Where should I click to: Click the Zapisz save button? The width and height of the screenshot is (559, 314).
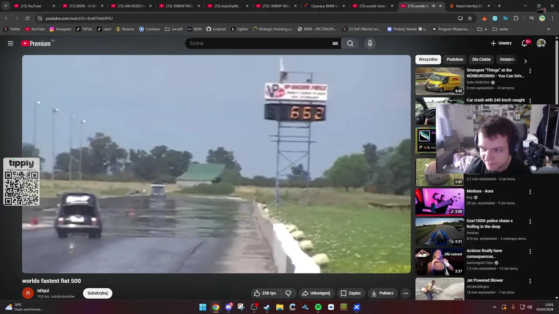(351, 293)
